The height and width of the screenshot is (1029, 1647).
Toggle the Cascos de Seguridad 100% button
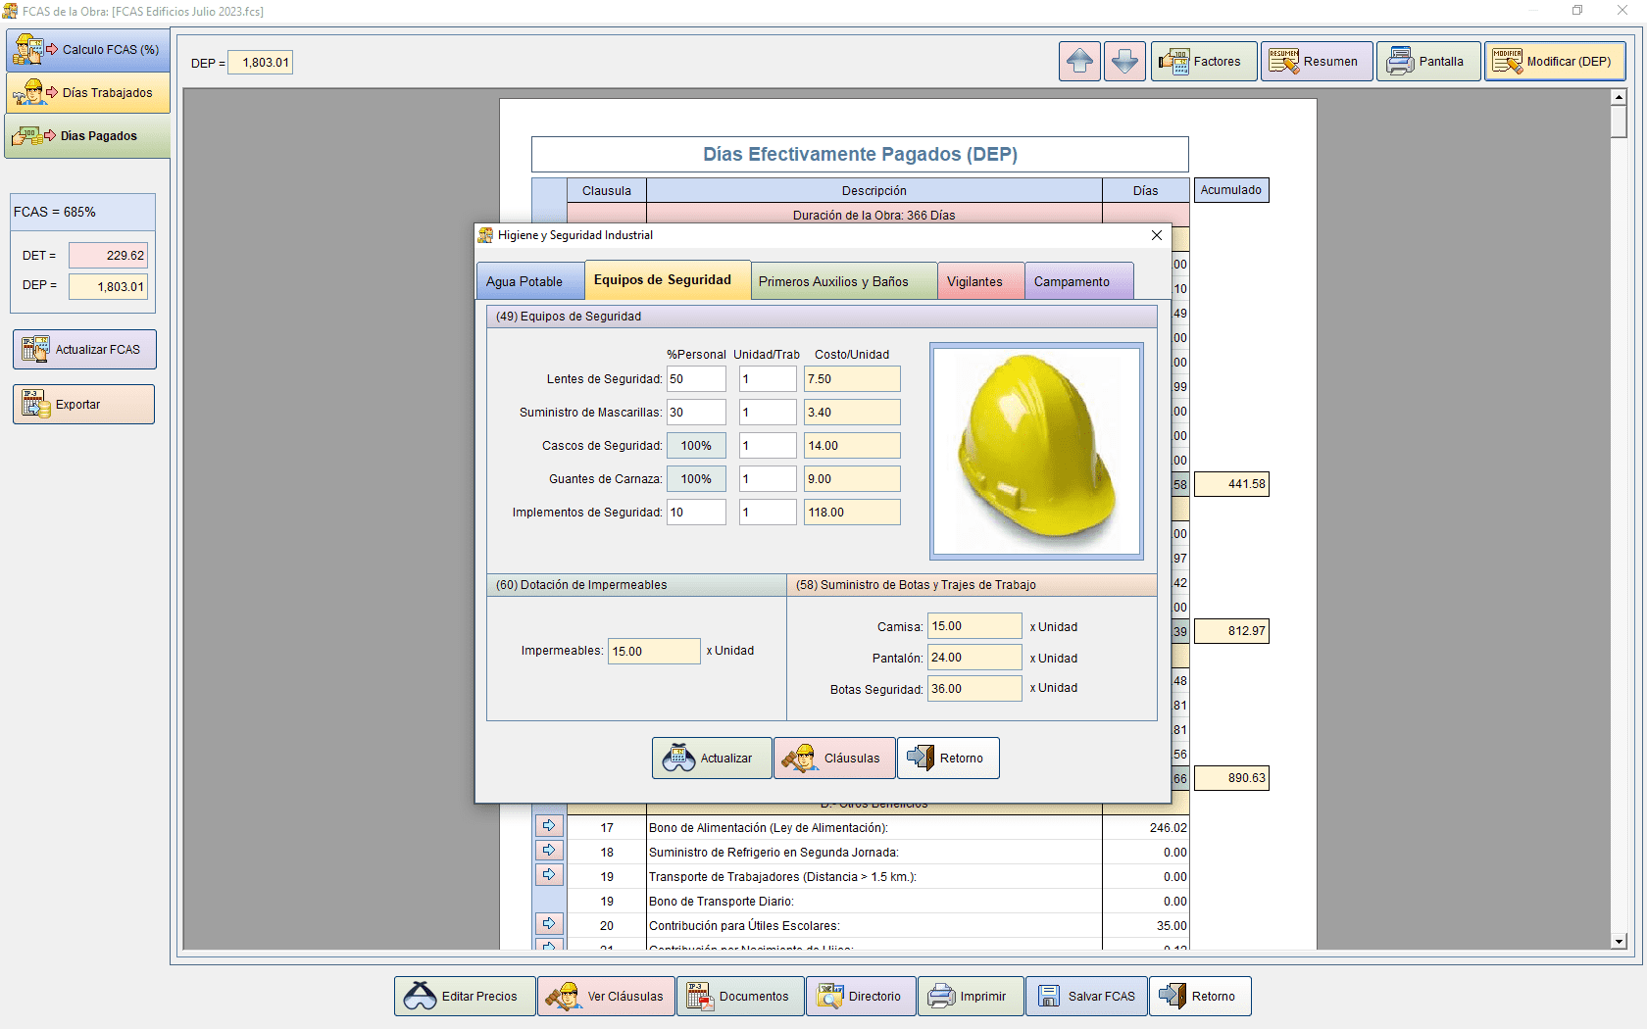[x=696, y=446]
